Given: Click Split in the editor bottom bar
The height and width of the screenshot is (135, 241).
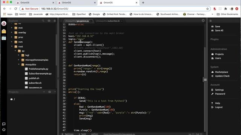Looking at the screenshot, I should point(82,134).
